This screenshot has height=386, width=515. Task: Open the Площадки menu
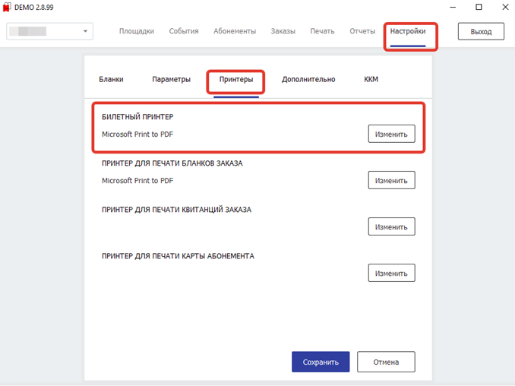(137, 32)
